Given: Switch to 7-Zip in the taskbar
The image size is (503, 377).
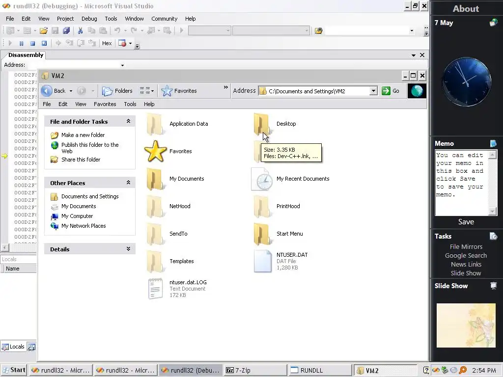Looking at the screenshot, I should click(x=255, y=370).
